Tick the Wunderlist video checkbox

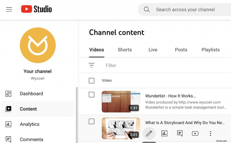[92, 95]
